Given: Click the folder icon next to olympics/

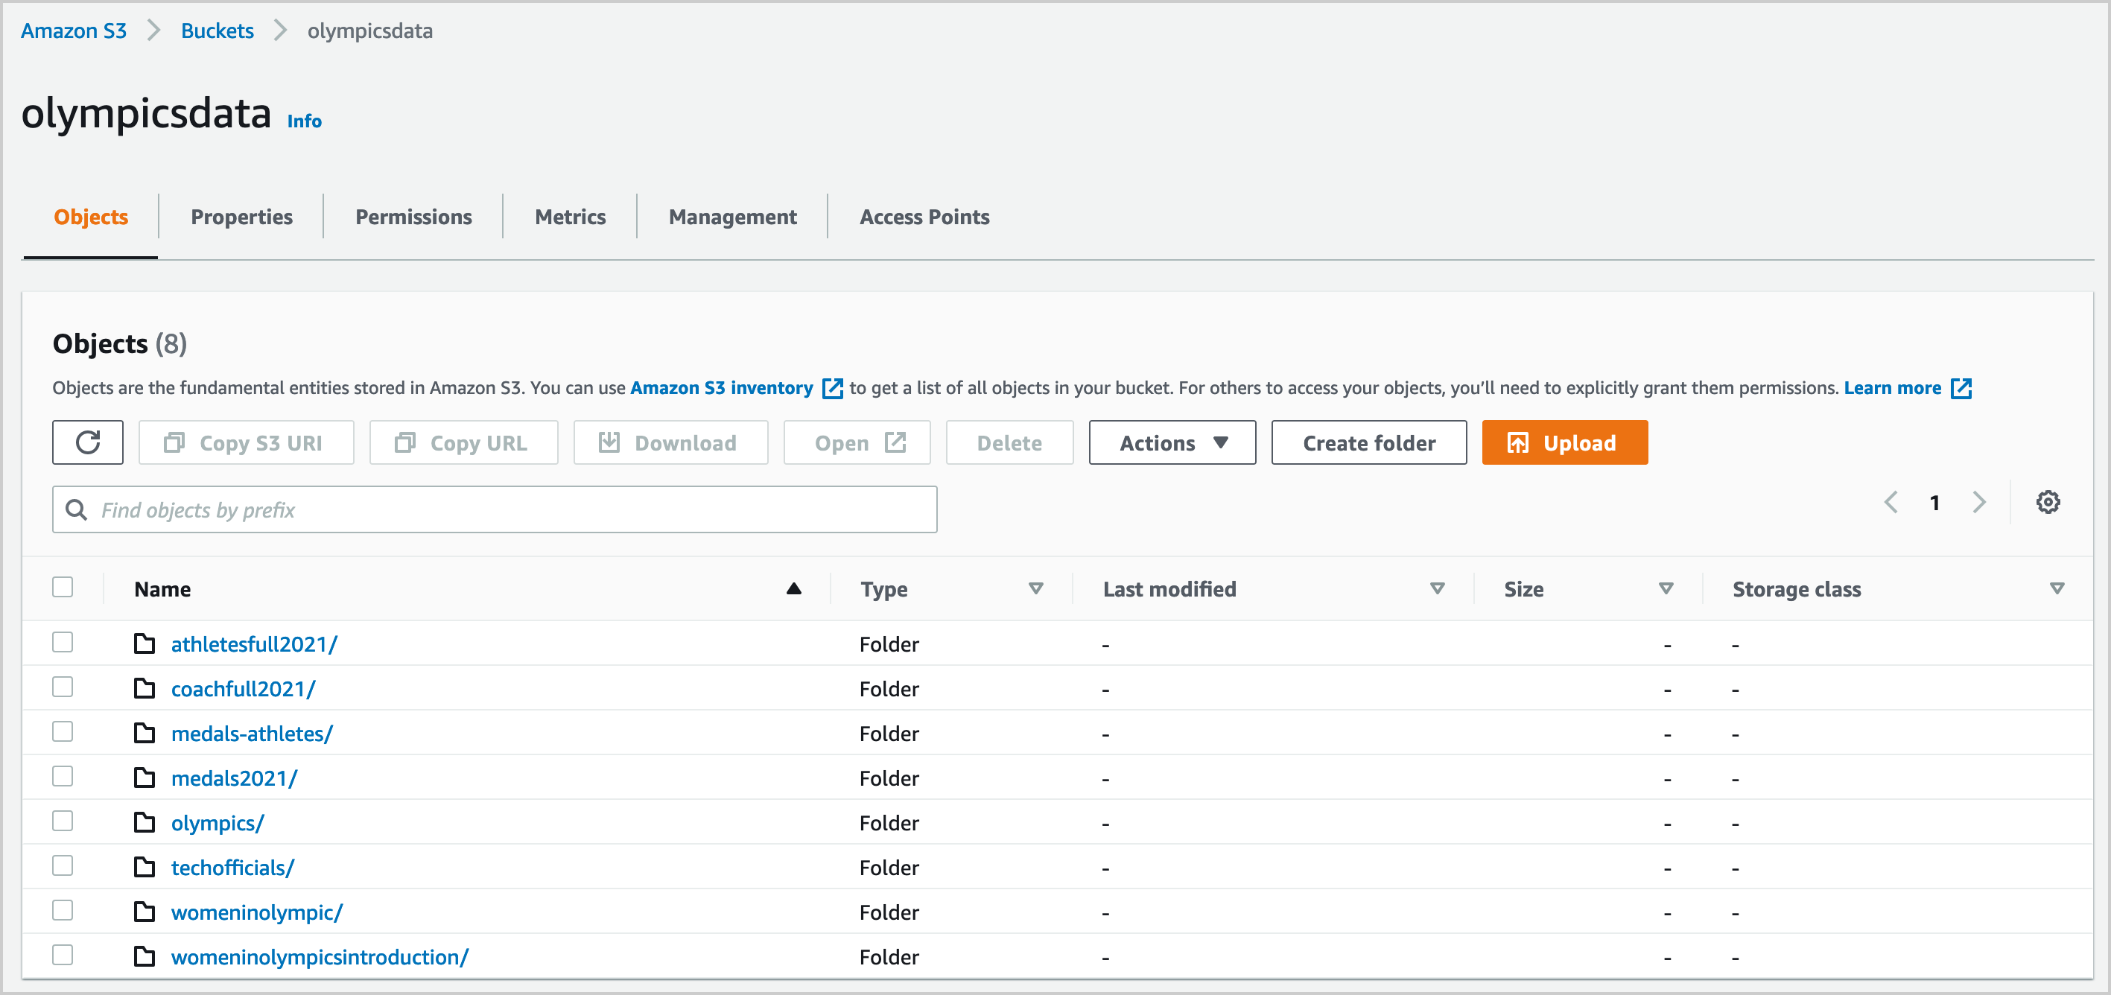Looking at the screenshot, I should click(x=145, y=822).
